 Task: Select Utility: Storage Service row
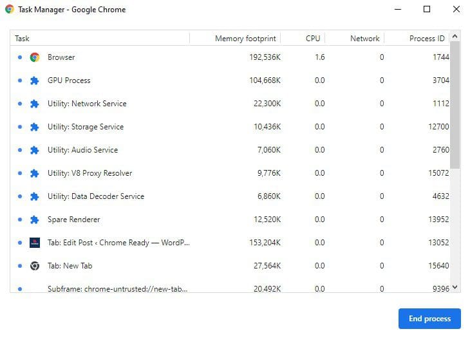coord(230,127)
